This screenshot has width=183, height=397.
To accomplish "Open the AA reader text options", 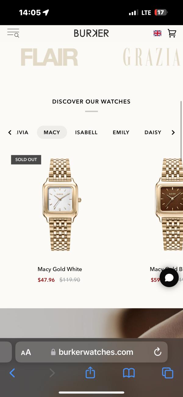I will [26, 352].
